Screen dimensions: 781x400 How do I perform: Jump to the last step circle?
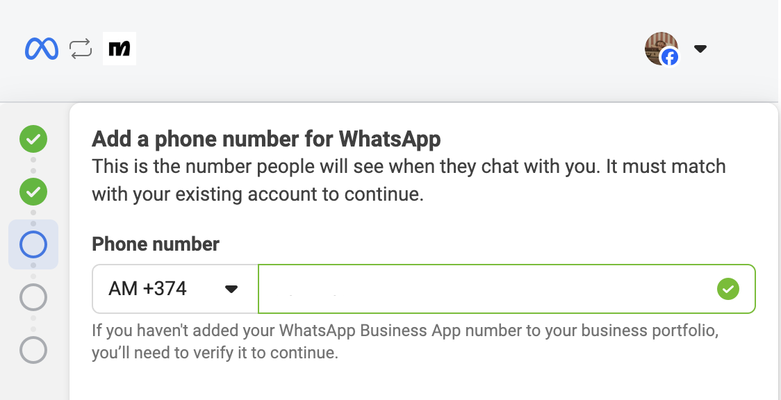click(33, 349)
